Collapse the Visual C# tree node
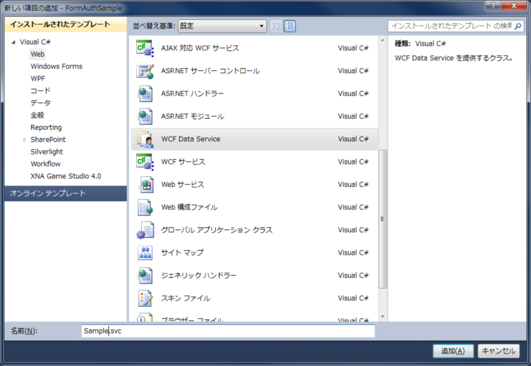 13,42
